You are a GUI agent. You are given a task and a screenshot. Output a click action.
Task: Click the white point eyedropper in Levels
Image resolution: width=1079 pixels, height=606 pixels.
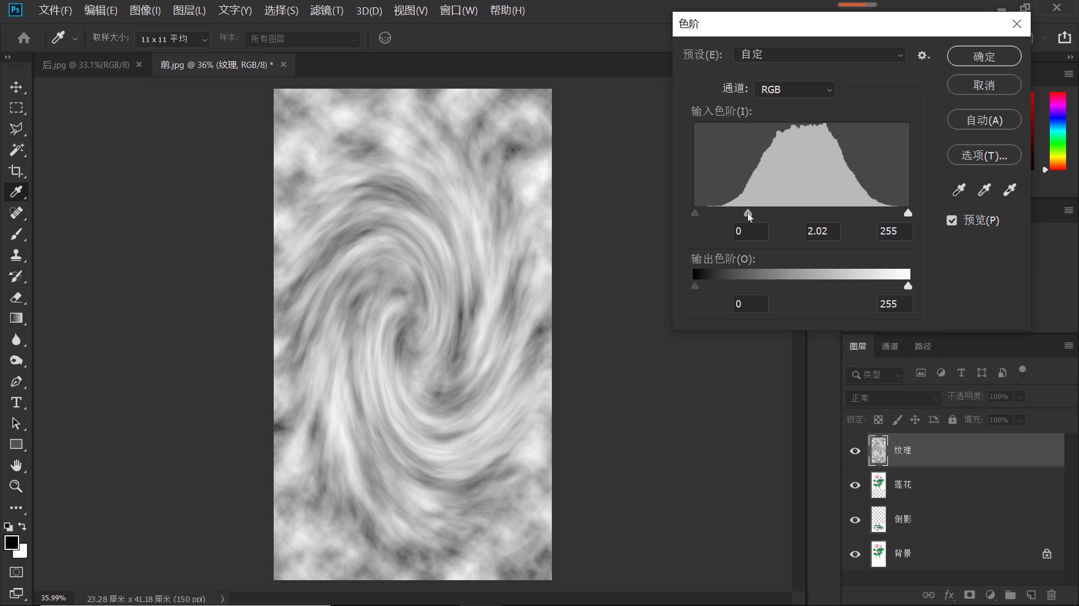[1010, 190]
